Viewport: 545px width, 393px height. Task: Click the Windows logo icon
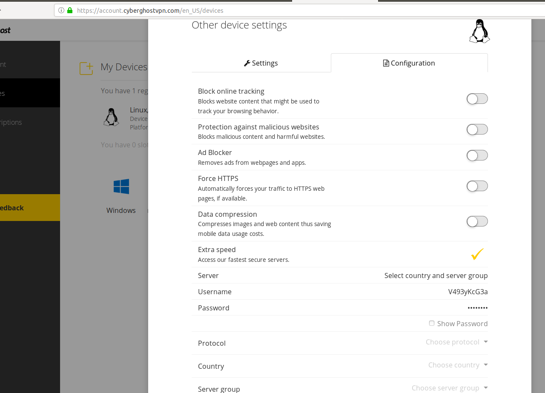point(121,186)
